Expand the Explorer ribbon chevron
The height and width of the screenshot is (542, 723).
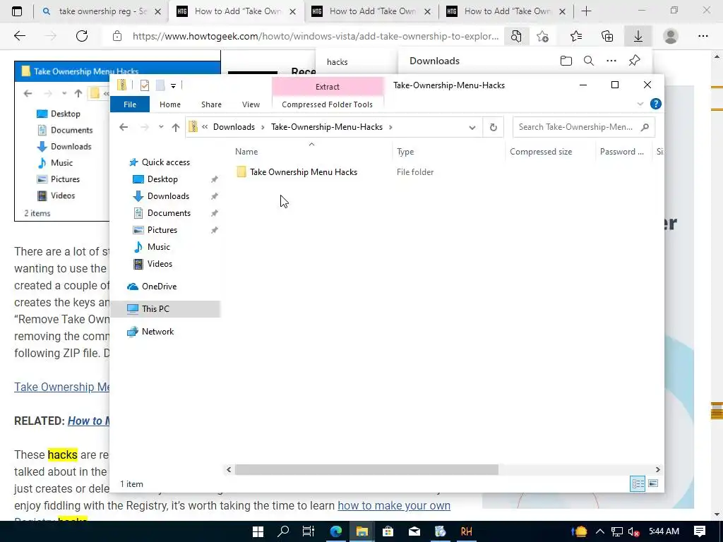(x=640, y=104)
